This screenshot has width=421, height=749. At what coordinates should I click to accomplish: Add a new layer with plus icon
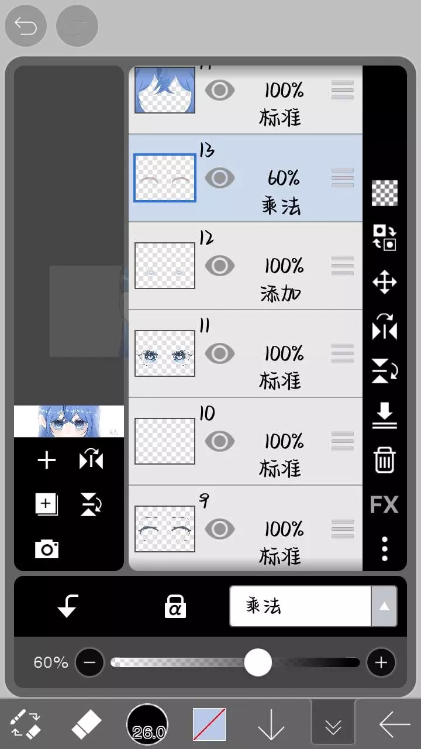pos(47,461)
